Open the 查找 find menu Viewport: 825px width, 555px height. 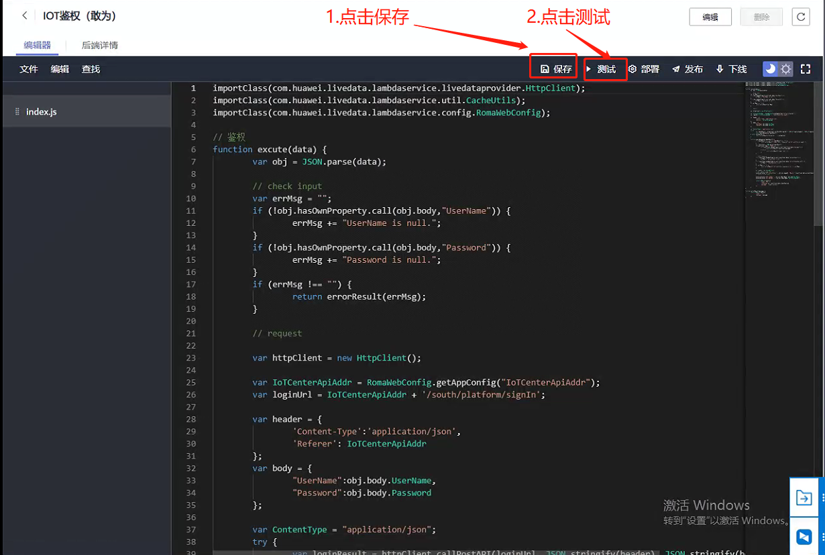pos(91,69)
